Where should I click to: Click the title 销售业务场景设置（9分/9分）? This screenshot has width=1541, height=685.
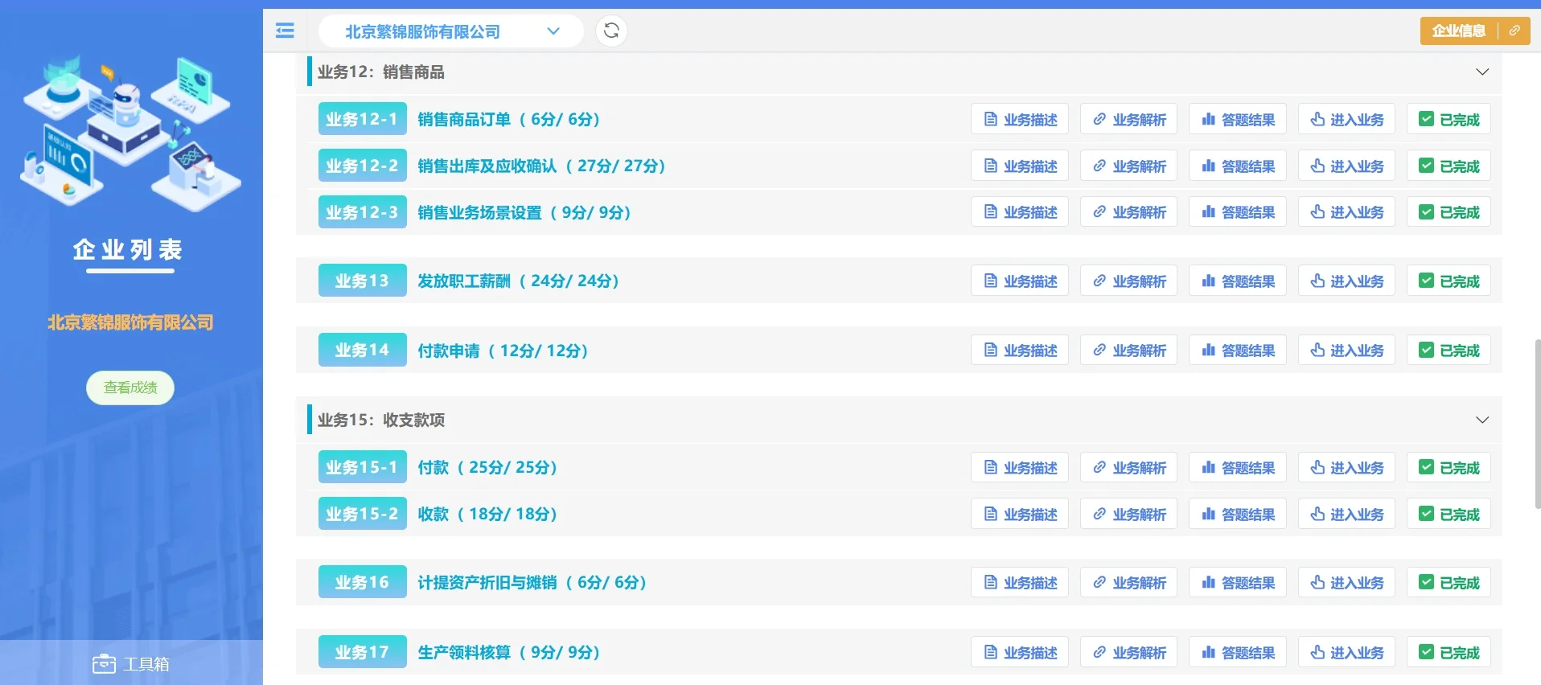click(x=524, y=212)
